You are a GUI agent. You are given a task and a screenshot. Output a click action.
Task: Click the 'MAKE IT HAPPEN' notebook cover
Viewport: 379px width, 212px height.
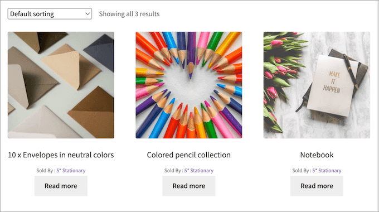(332, 85)
